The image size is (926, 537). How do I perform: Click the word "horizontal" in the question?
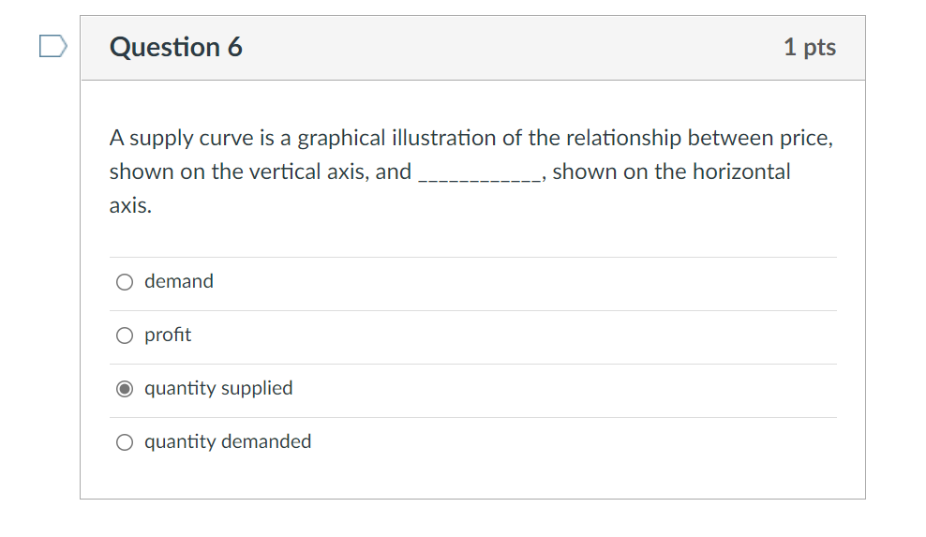741,172
